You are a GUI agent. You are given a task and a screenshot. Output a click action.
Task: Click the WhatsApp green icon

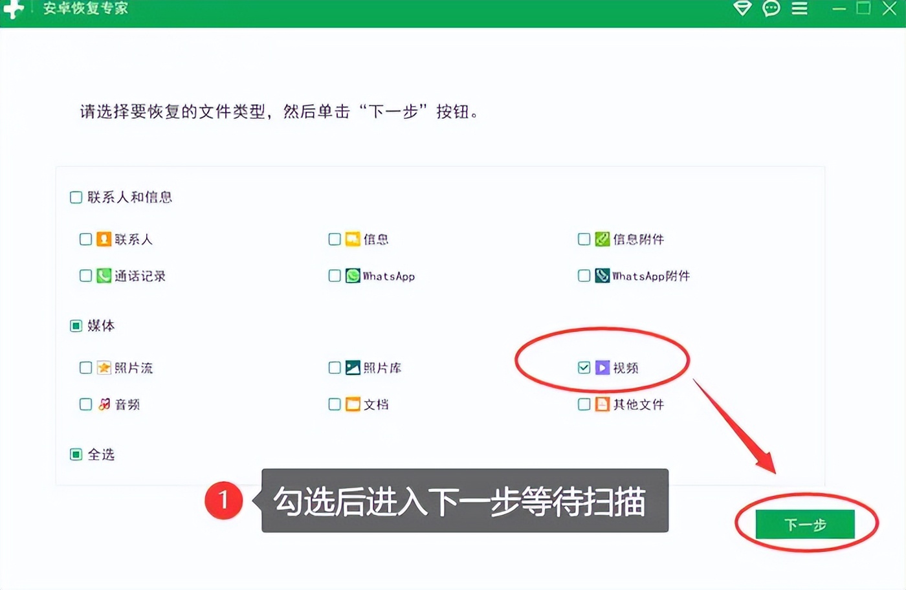[x=353, y=276]
